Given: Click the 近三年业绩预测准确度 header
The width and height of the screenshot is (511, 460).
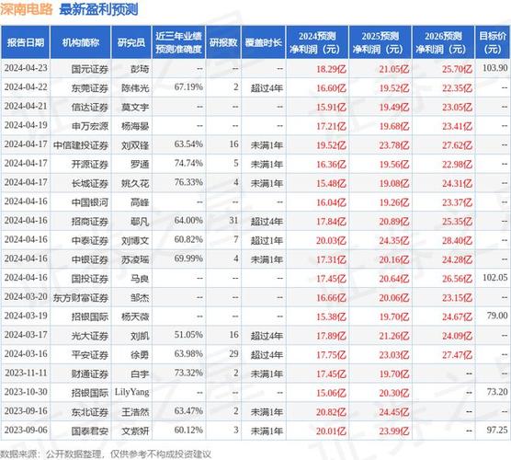Looking at the screenshot, I should coord(178,42).
